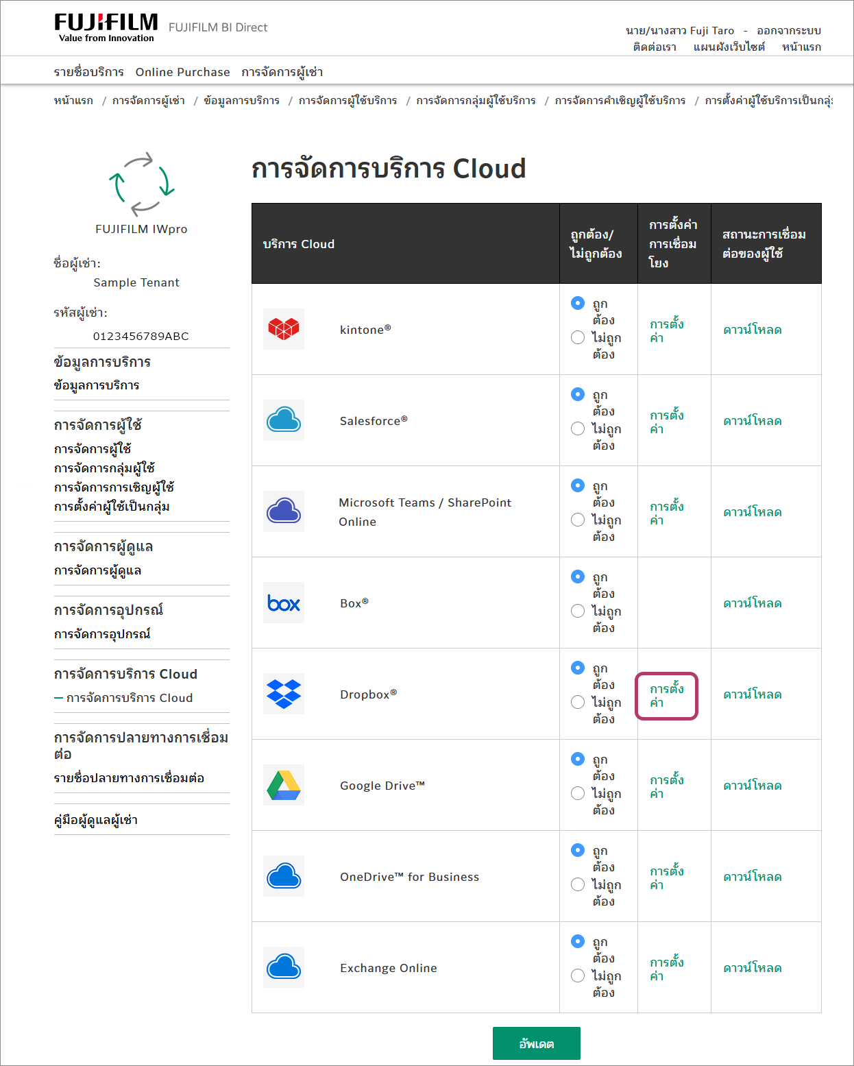
Task: Set Dropbox to ถูกต้อง
Action: pos(578,668)
